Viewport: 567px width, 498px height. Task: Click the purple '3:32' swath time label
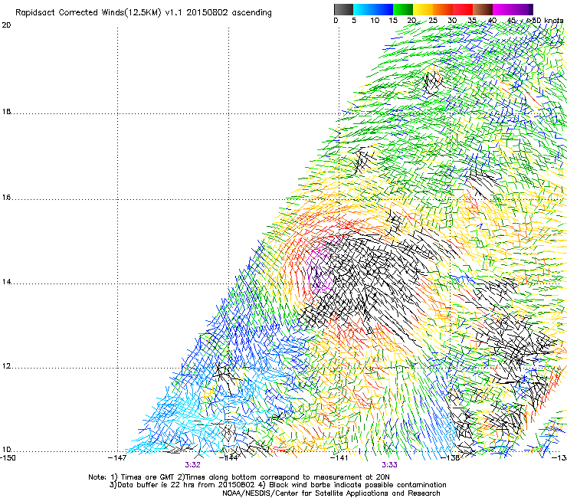point(193,465)
